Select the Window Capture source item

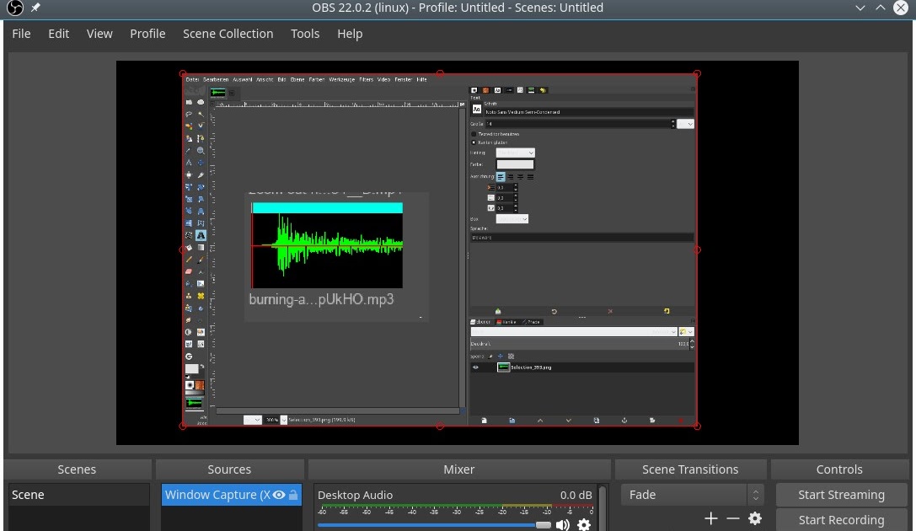216,495
